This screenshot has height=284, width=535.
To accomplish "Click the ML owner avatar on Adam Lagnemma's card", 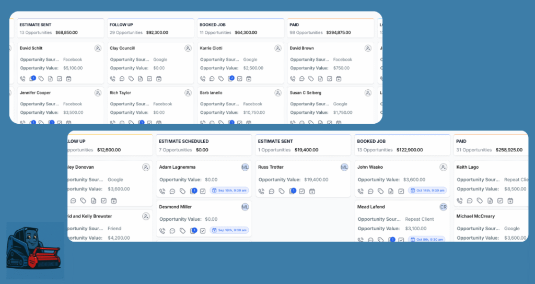I will pos(245,167).
